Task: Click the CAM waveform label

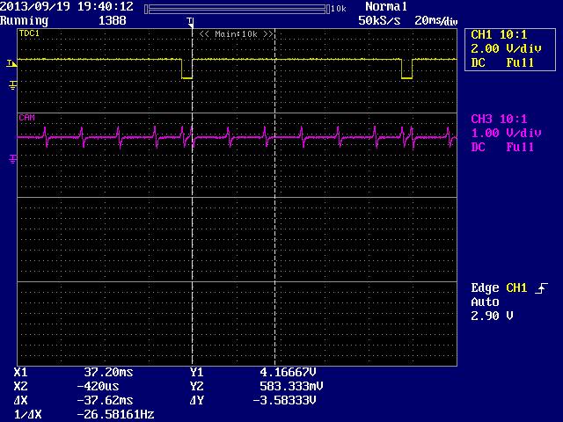Action: tap(27, 118)
